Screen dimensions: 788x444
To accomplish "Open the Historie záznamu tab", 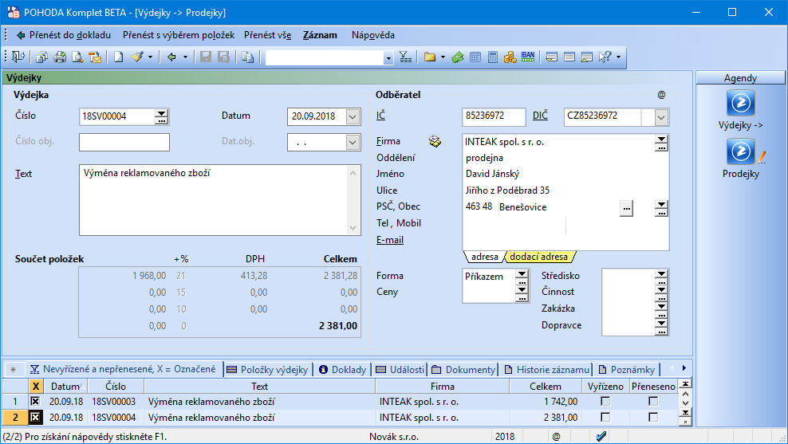I will [546, 370].
